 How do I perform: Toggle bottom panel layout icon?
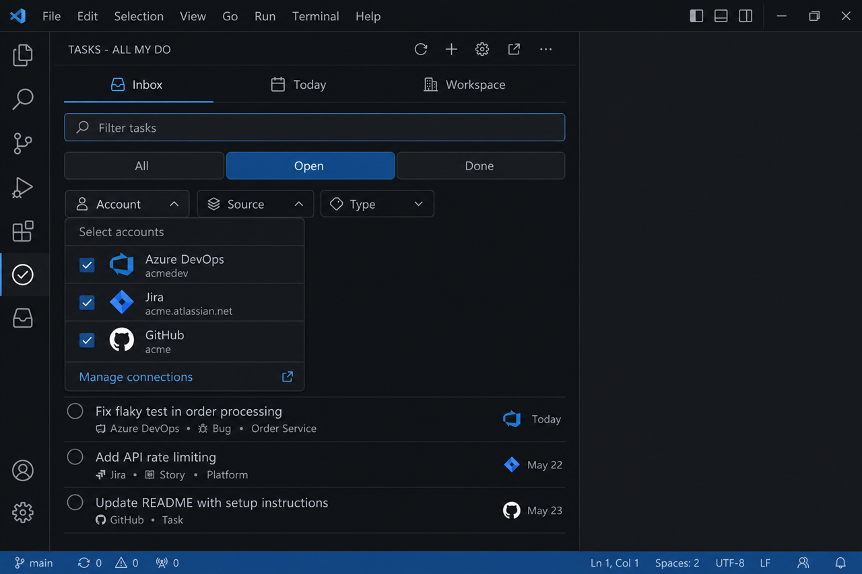(x=721, y=16)
